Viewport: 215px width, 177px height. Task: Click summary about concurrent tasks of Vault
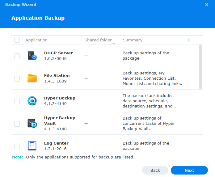[149, 123]
